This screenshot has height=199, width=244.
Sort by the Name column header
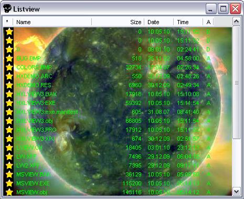point(52,22)
